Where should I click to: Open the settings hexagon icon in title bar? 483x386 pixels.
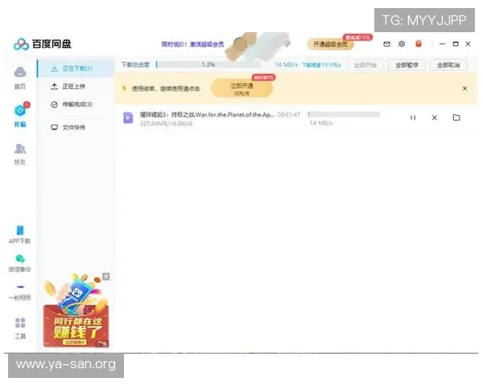click(402, 44)
